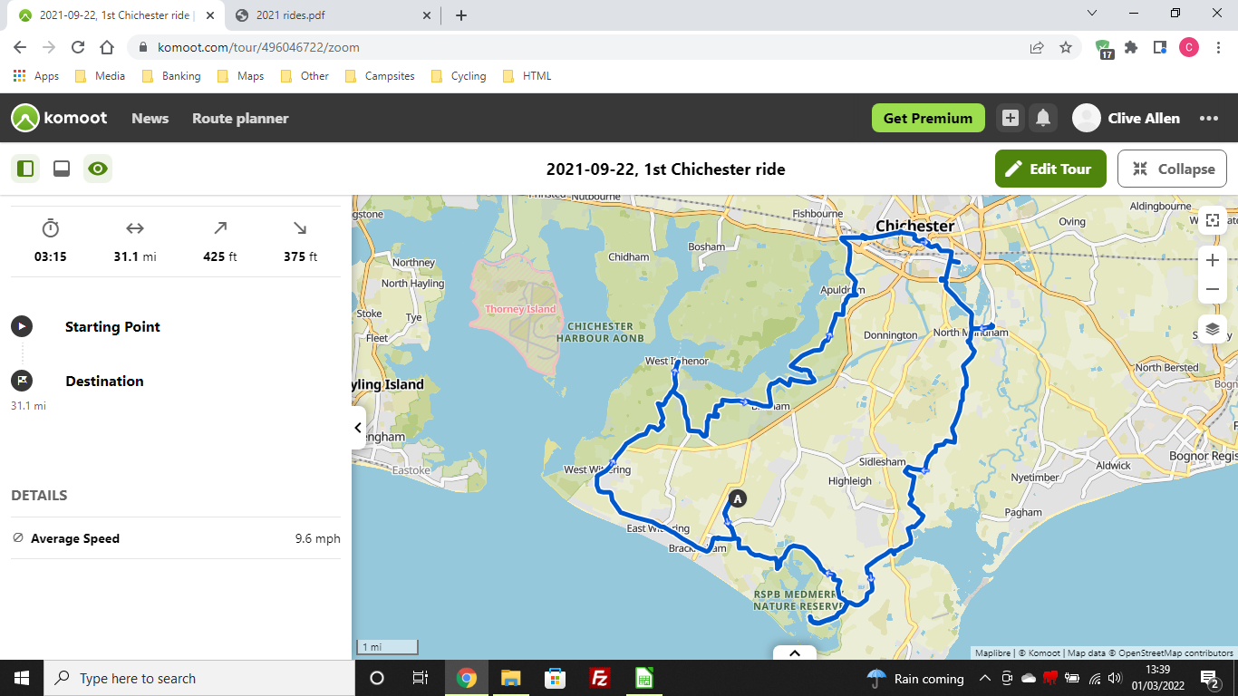Open HTML bookmarks folder
Image resolution: width=1238 pixels, height=696 pixels.
(x=527, y=76)
